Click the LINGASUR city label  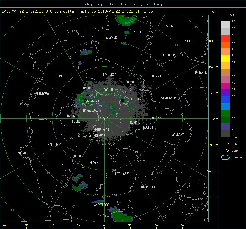[x=155, y=76]
